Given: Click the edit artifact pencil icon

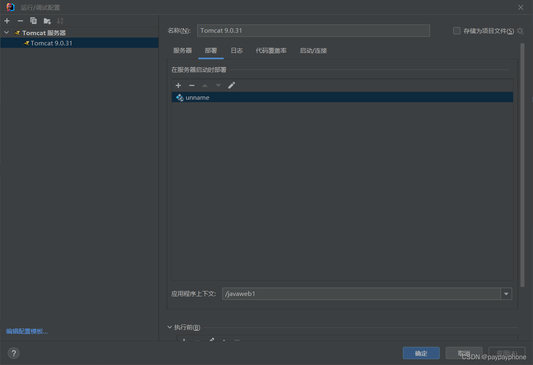Looking at the screenshot, I should pos(231,85).
